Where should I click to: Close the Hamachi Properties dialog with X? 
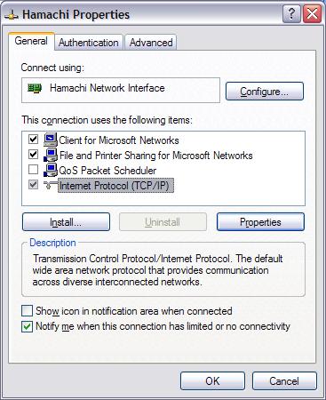pos(312,13)
